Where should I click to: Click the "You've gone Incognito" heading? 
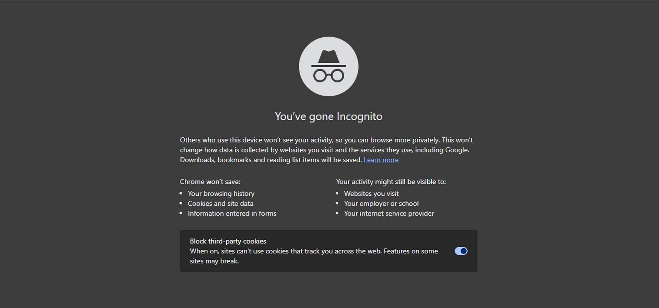[x=328, y=116]
